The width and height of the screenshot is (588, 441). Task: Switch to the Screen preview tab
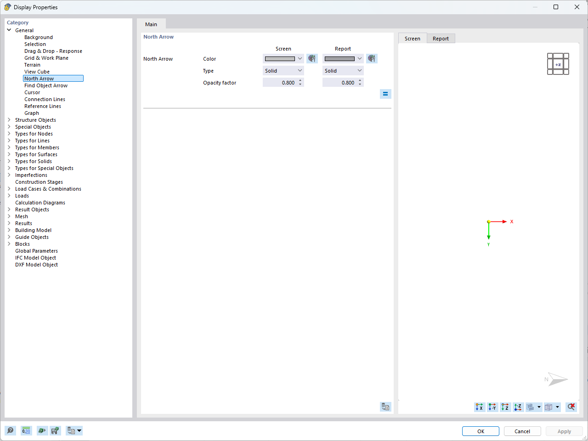(413, 38)
